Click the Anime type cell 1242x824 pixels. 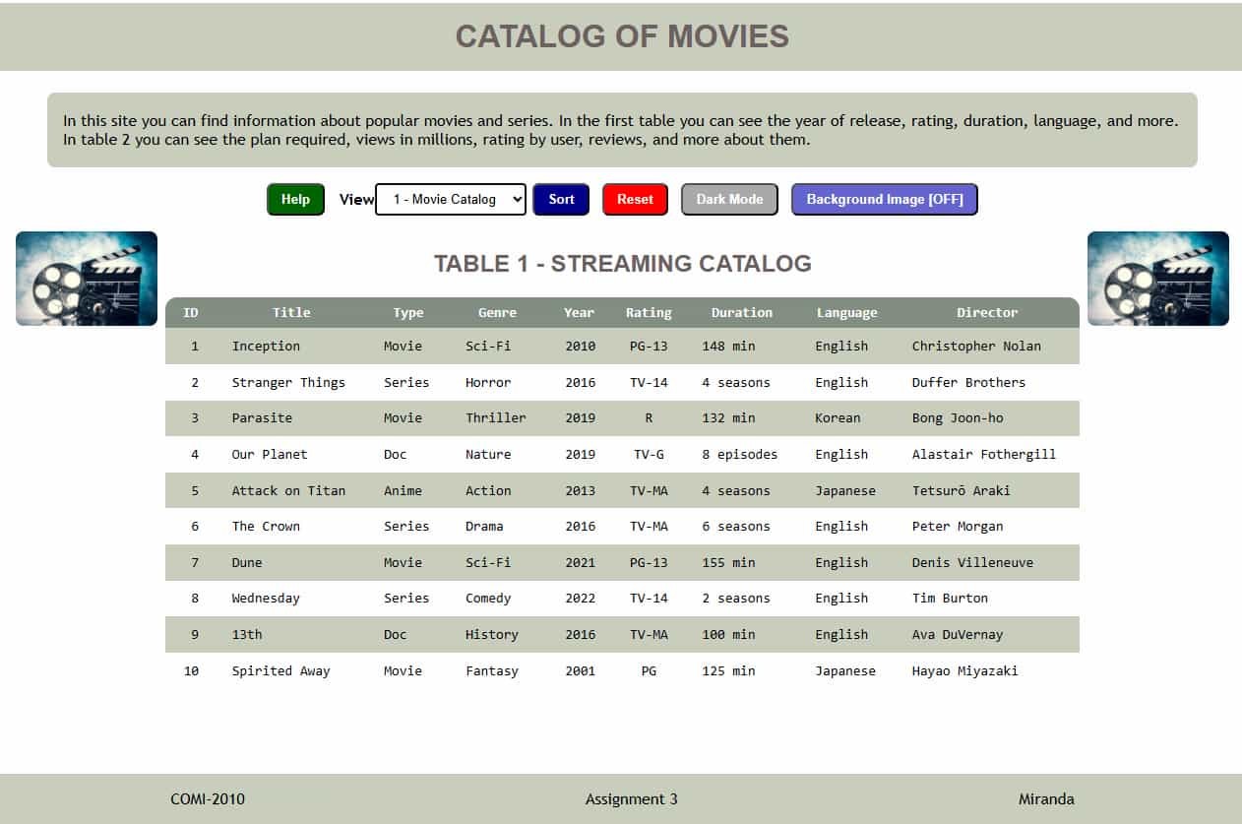pos(403,490)
